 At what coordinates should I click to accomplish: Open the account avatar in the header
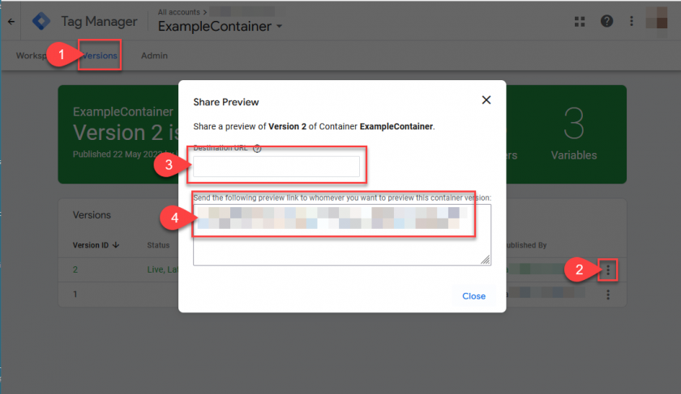[657, 18]
